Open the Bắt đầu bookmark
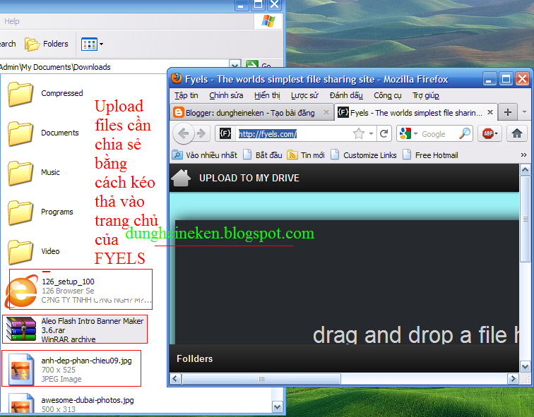The image size is (534, 417). point(263,155)
